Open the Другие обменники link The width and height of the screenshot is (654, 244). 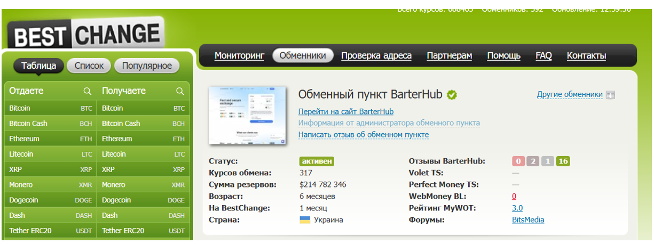(570, 95)
